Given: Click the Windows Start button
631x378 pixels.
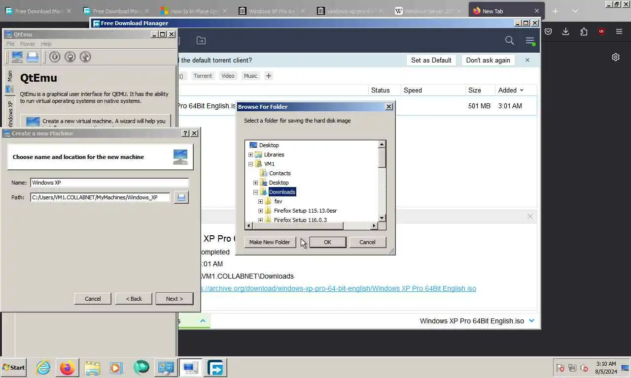Looking at the screenshot, I should pyautogui.click(x=14, y=368).
